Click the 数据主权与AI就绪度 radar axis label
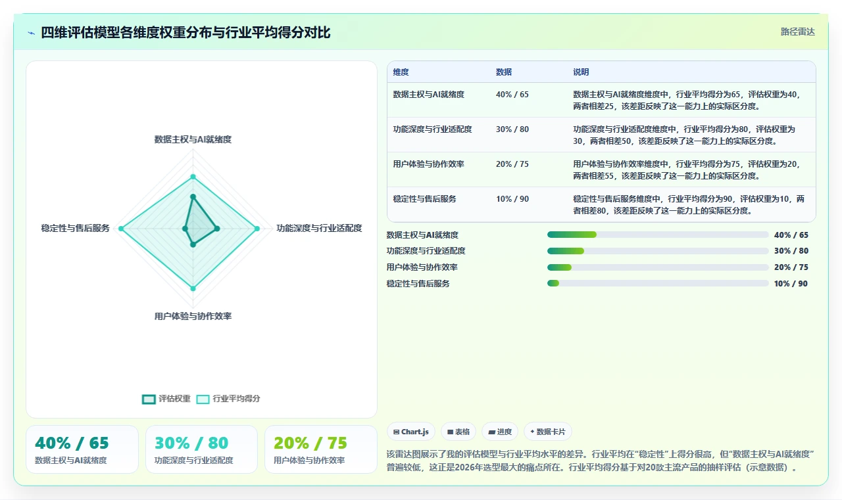 tap(193, 139)
